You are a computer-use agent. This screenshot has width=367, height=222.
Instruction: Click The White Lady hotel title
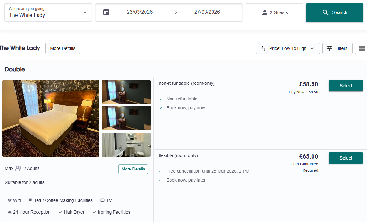tap(20, 48)
